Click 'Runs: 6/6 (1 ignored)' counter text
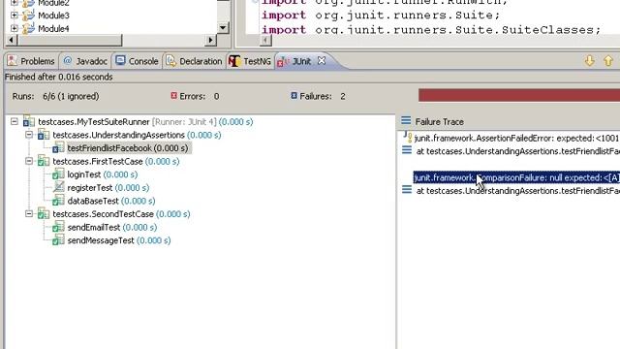Screen dimensions: 620x349 tap(56, 96)
